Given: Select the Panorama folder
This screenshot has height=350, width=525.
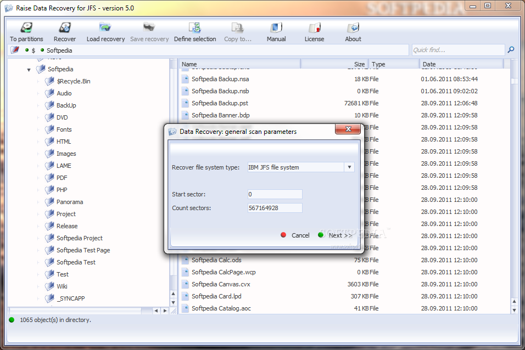Looking at the screenshot, I should point(70,202).
